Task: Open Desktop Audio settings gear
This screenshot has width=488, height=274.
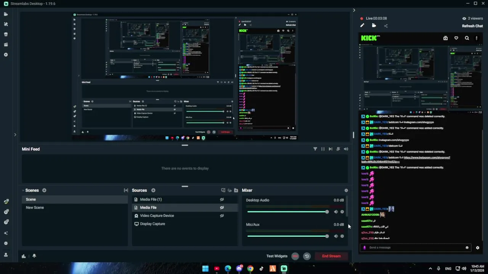Action: [342, 212]
